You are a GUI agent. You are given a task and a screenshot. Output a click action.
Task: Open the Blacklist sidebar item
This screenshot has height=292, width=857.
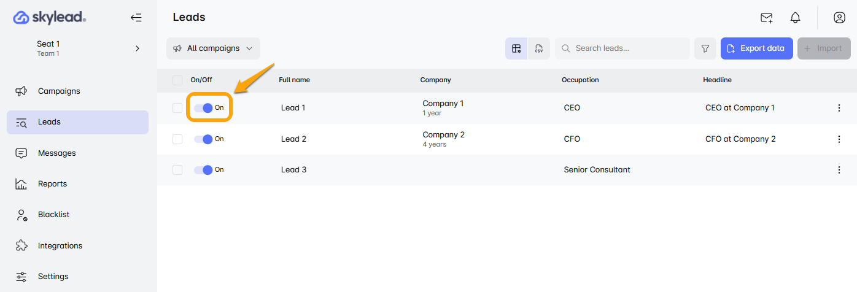click(53, 215)
